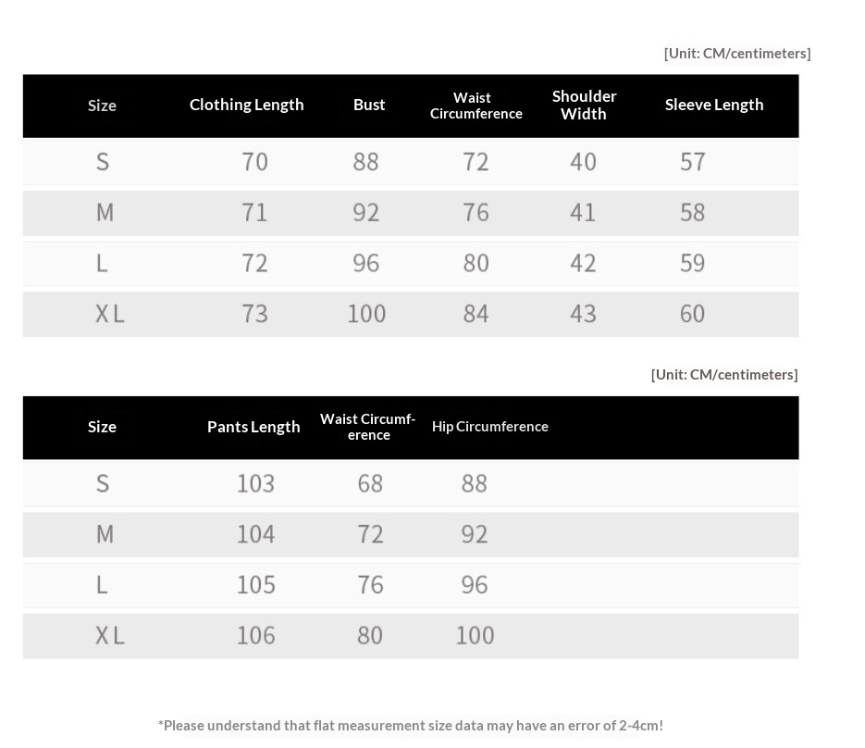Screen dimensions: 865x748
Task: Select the XL sleeve length value 60
Action: [x=692, y=314]
